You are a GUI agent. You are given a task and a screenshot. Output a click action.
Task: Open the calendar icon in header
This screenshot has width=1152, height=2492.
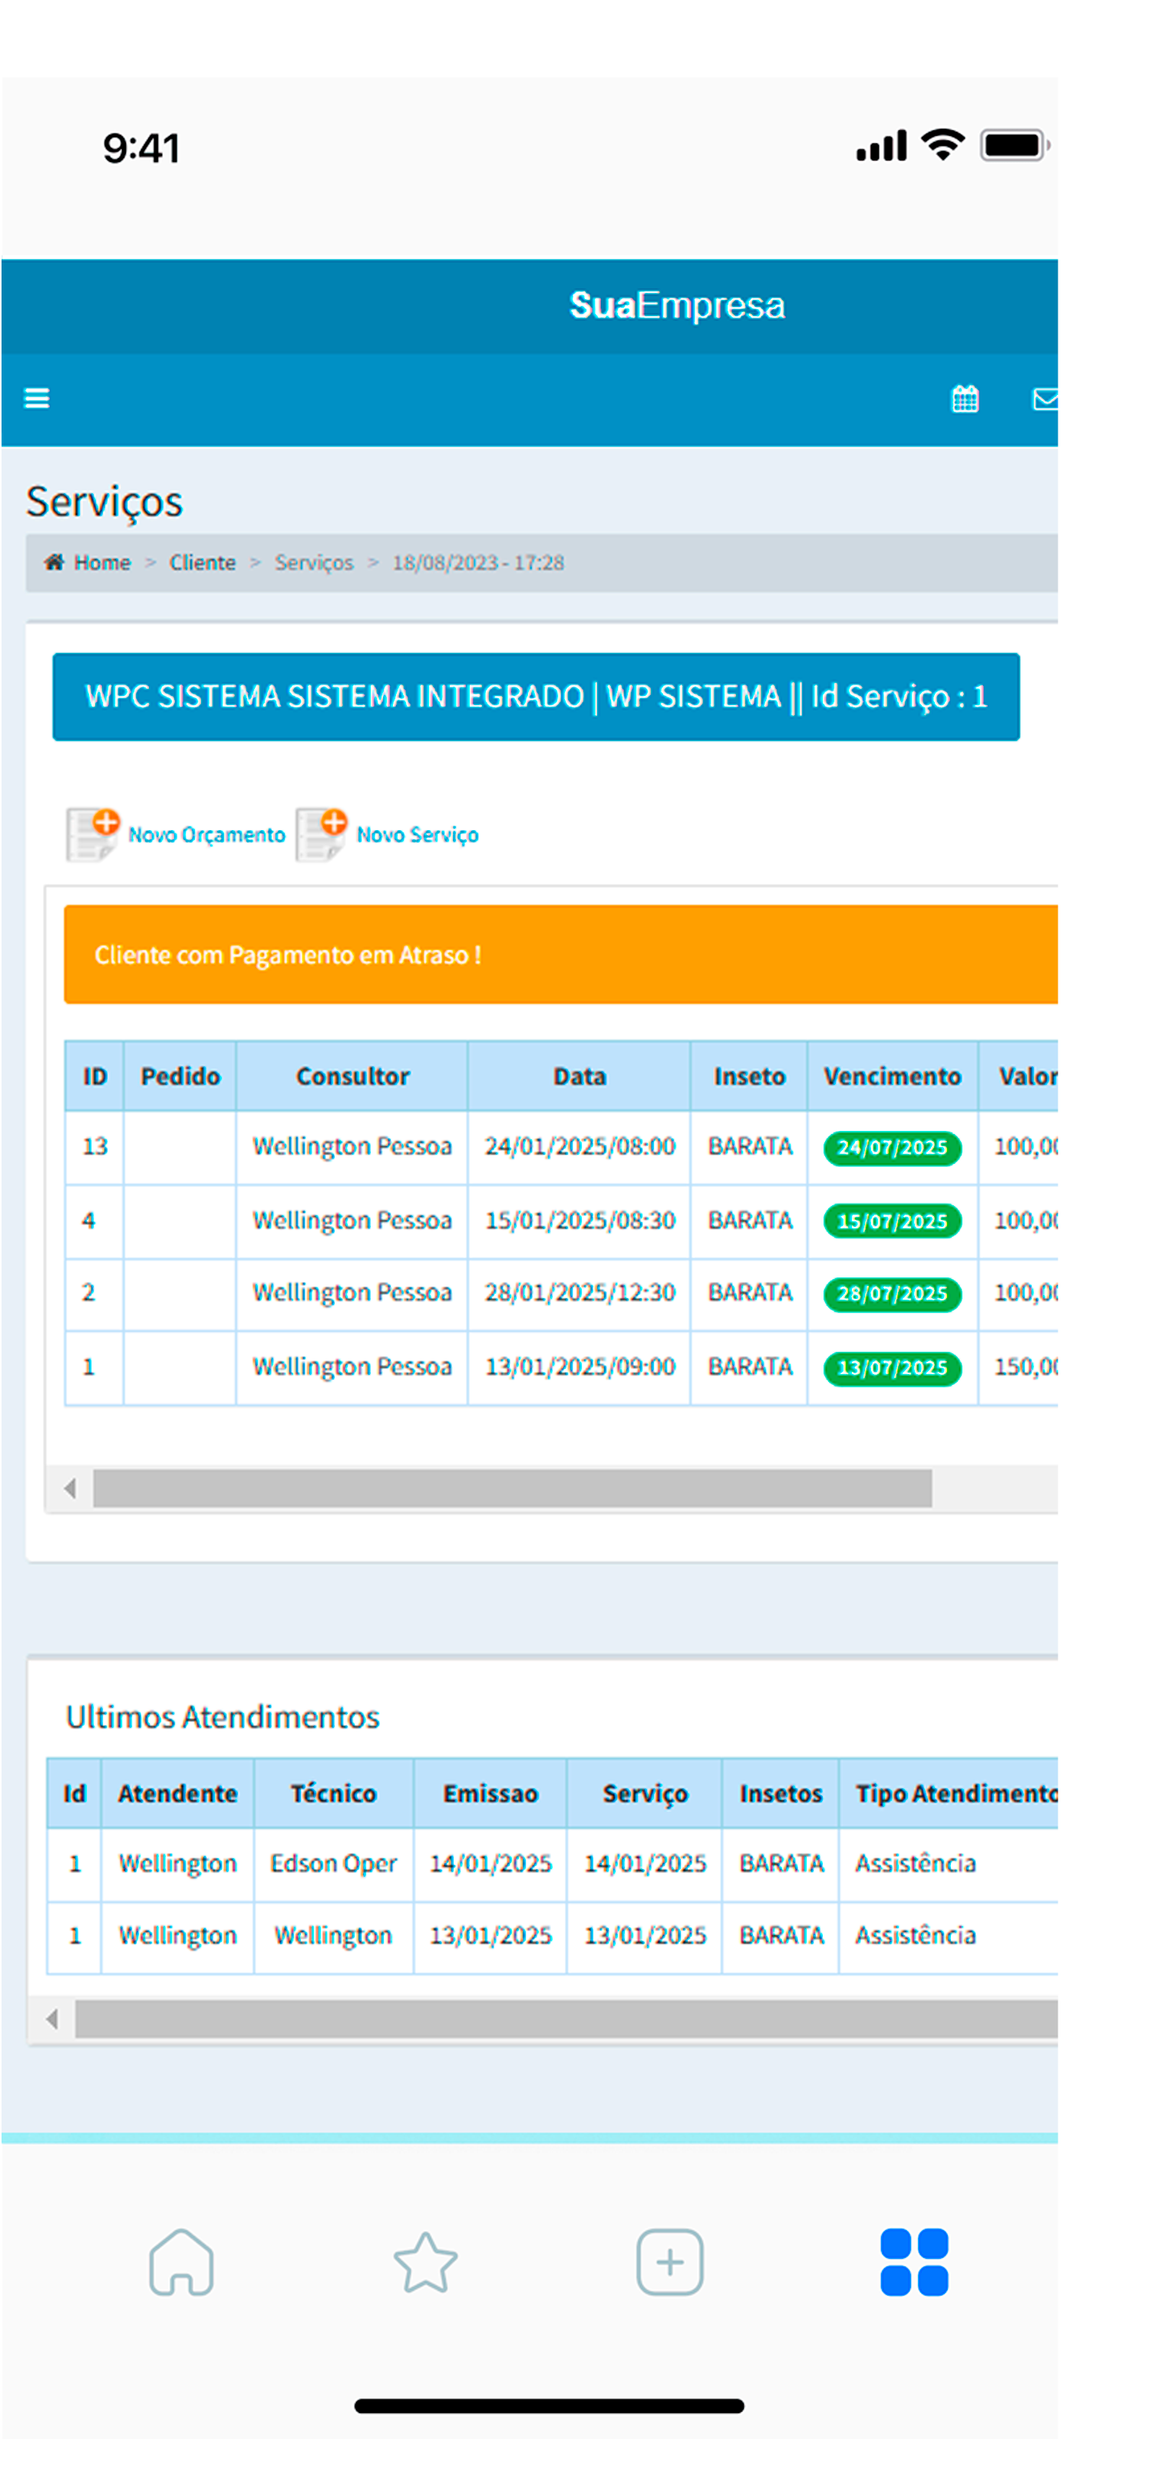pos(964,398)
